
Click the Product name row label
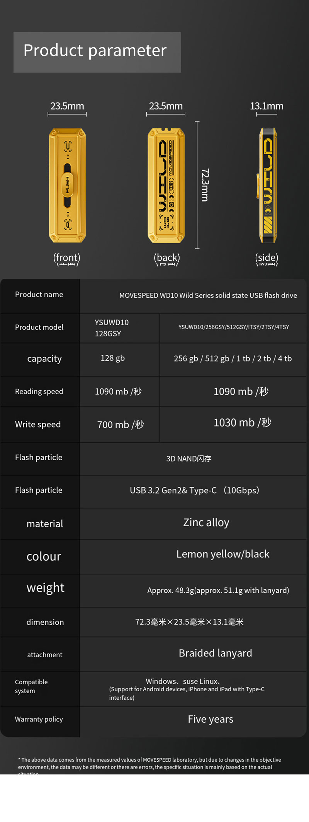39,294
